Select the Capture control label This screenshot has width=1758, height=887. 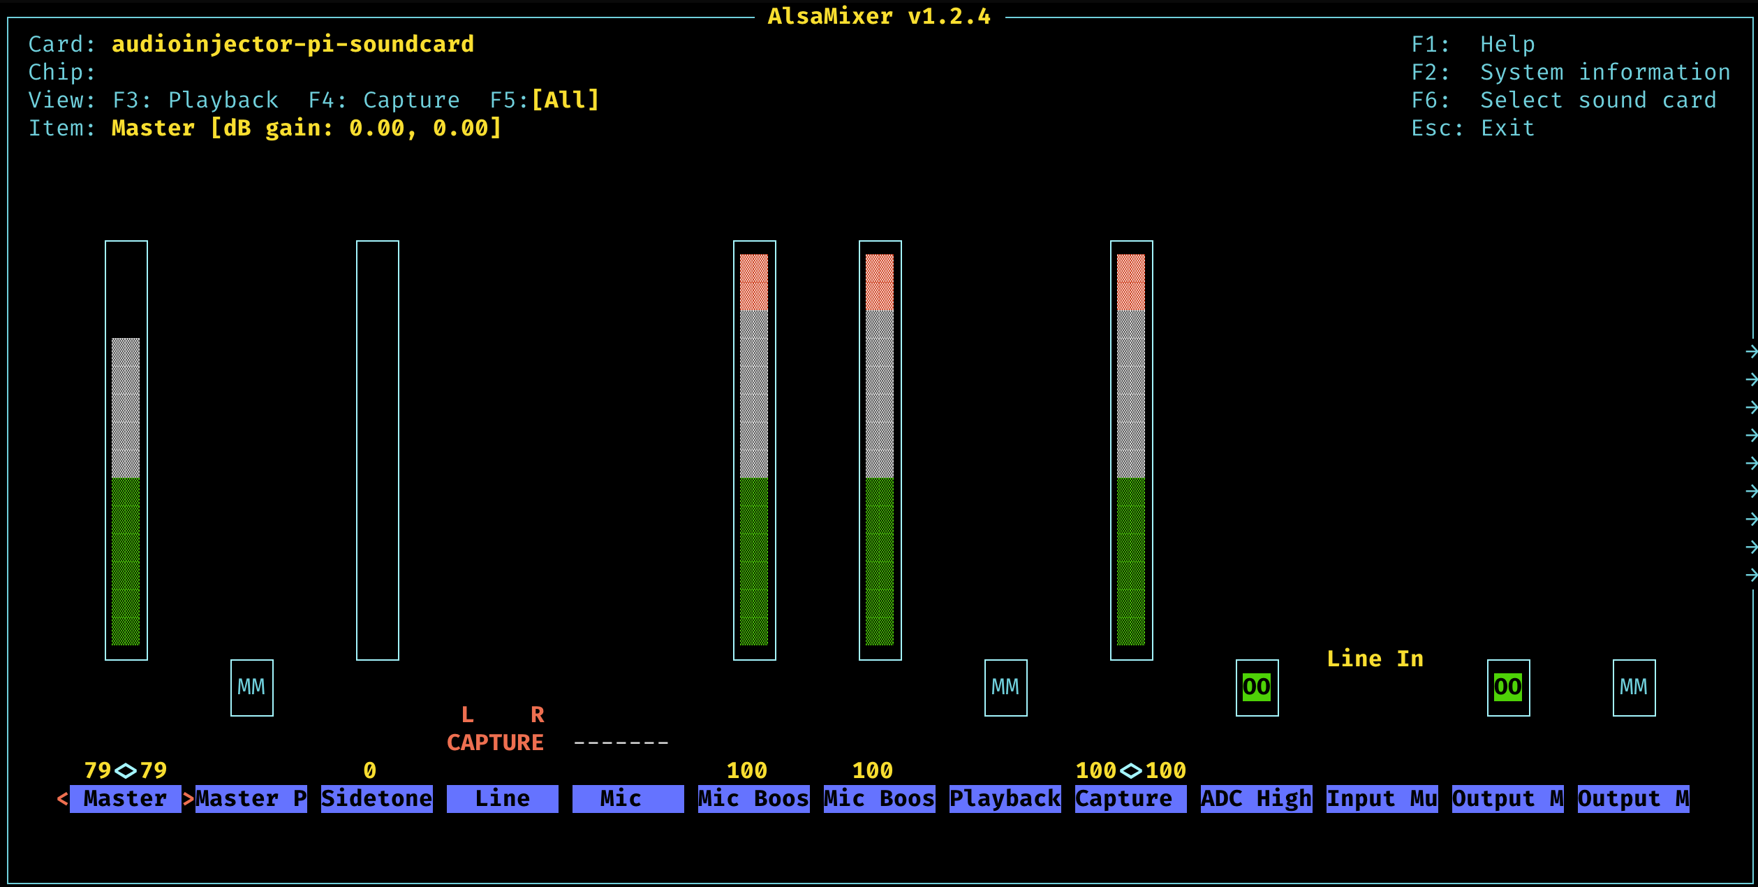tap(1131, 798)
